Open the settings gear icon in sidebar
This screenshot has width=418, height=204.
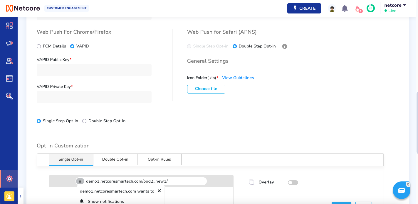9,178
